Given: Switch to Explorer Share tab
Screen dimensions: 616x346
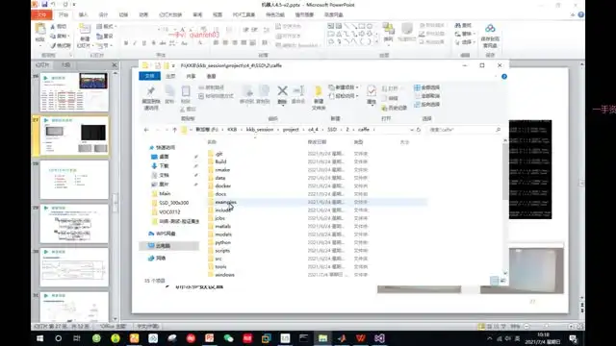Looking at the screenshot, I should click(191, 76).
